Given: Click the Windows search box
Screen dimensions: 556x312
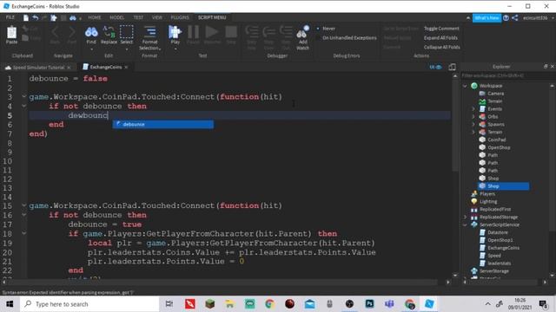Looking at the screenshot, I should click(x=89, y=304).
